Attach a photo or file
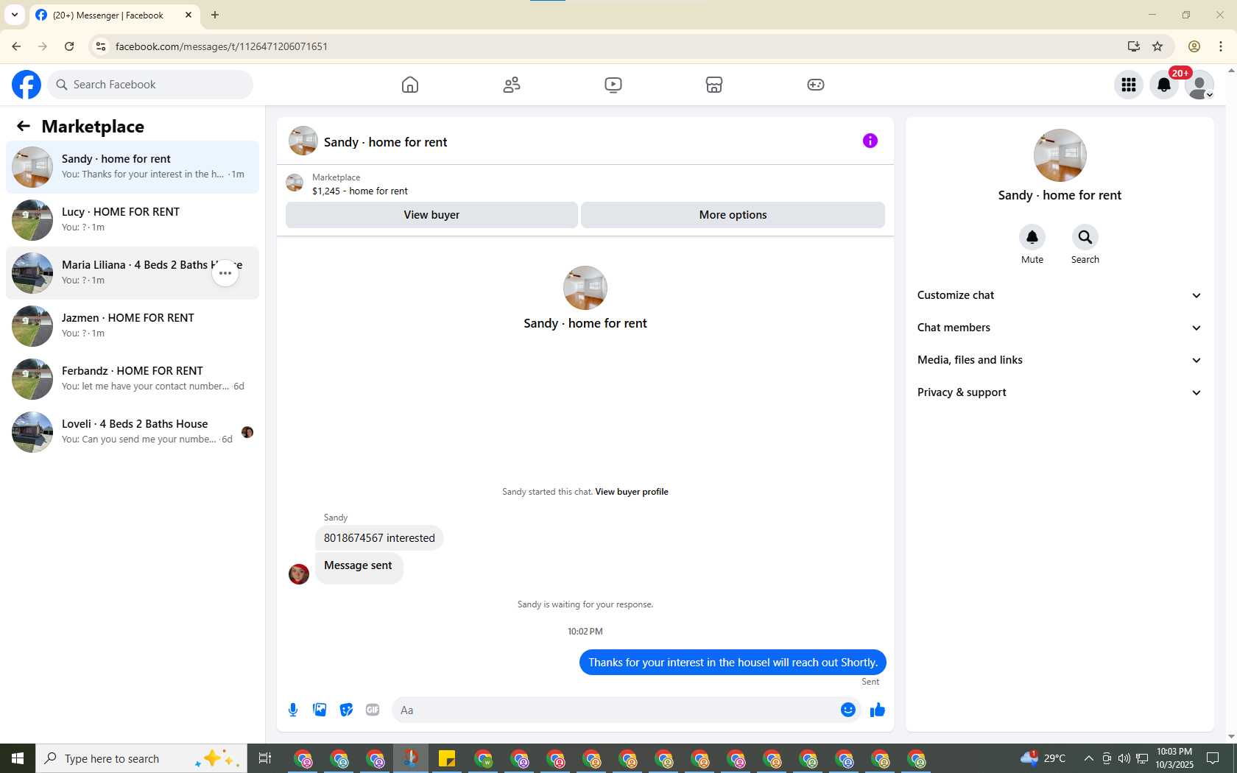The image size is (1237, 773). click(320, 710)
